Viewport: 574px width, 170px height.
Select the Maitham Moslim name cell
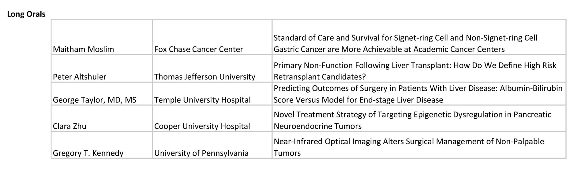pyautogui.click(x=102, y=37)
